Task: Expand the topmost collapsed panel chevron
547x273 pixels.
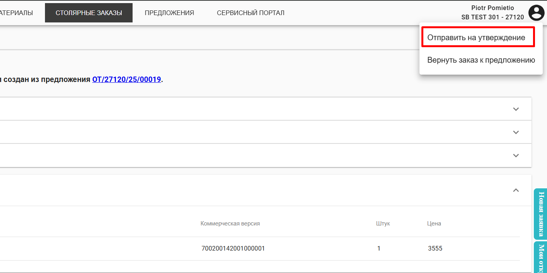Action: pos(516,109)
